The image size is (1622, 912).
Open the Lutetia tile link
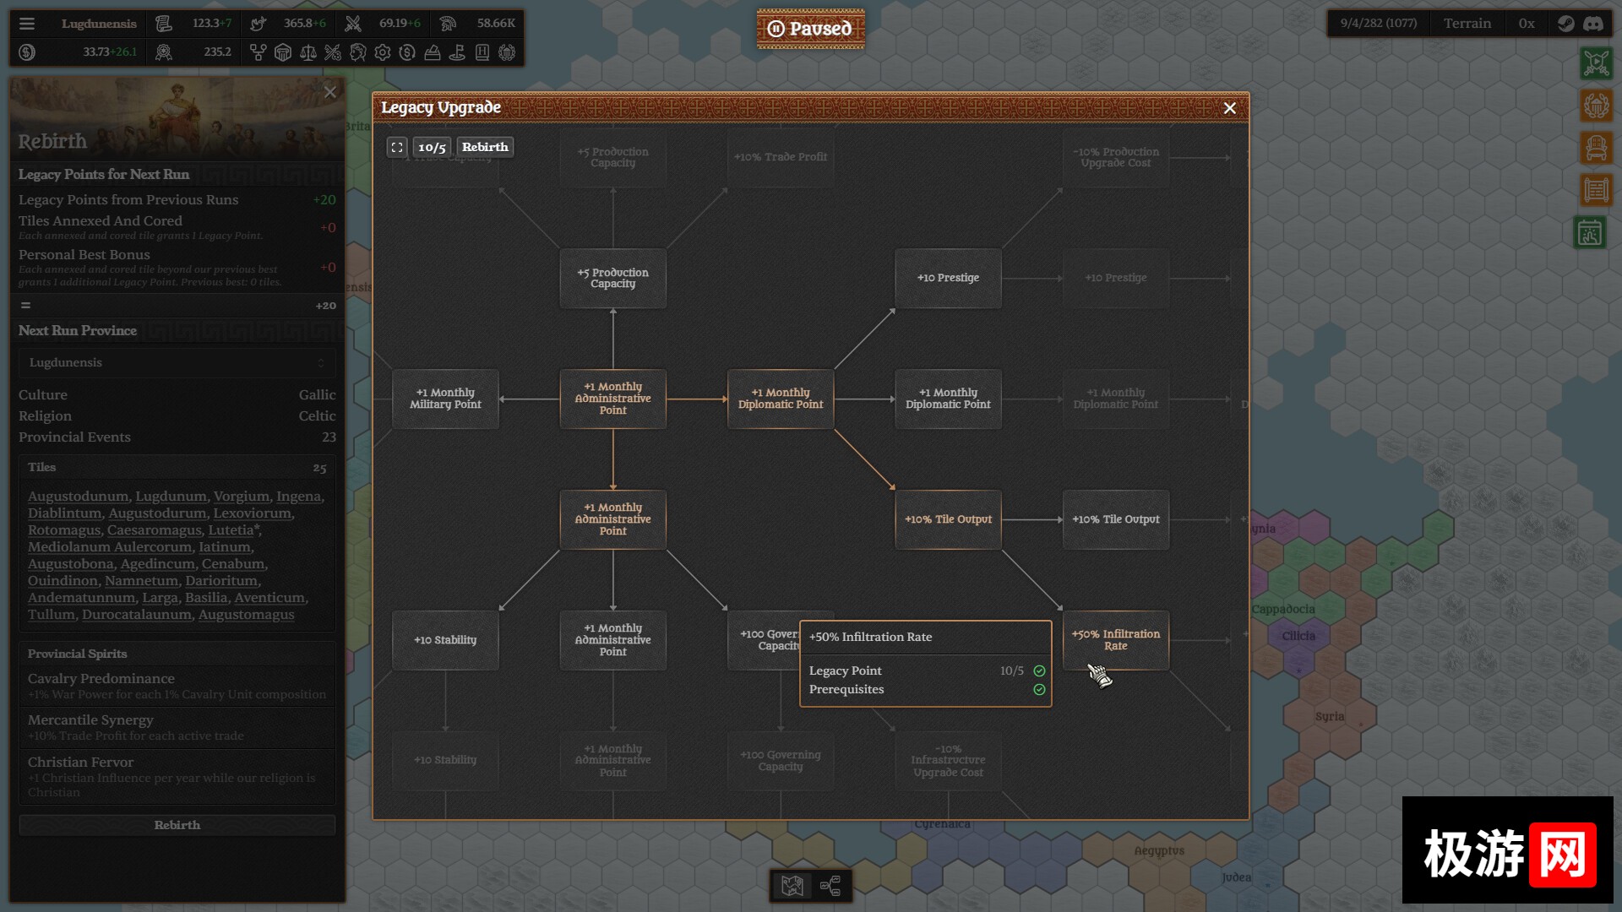click(231, 530)
